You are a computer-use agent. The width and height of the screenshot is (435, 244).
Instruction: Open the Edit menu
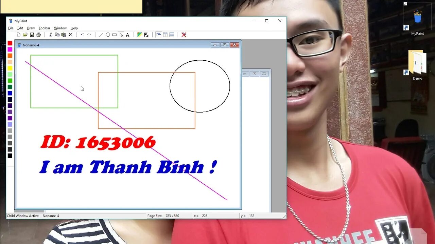[20, 28]
